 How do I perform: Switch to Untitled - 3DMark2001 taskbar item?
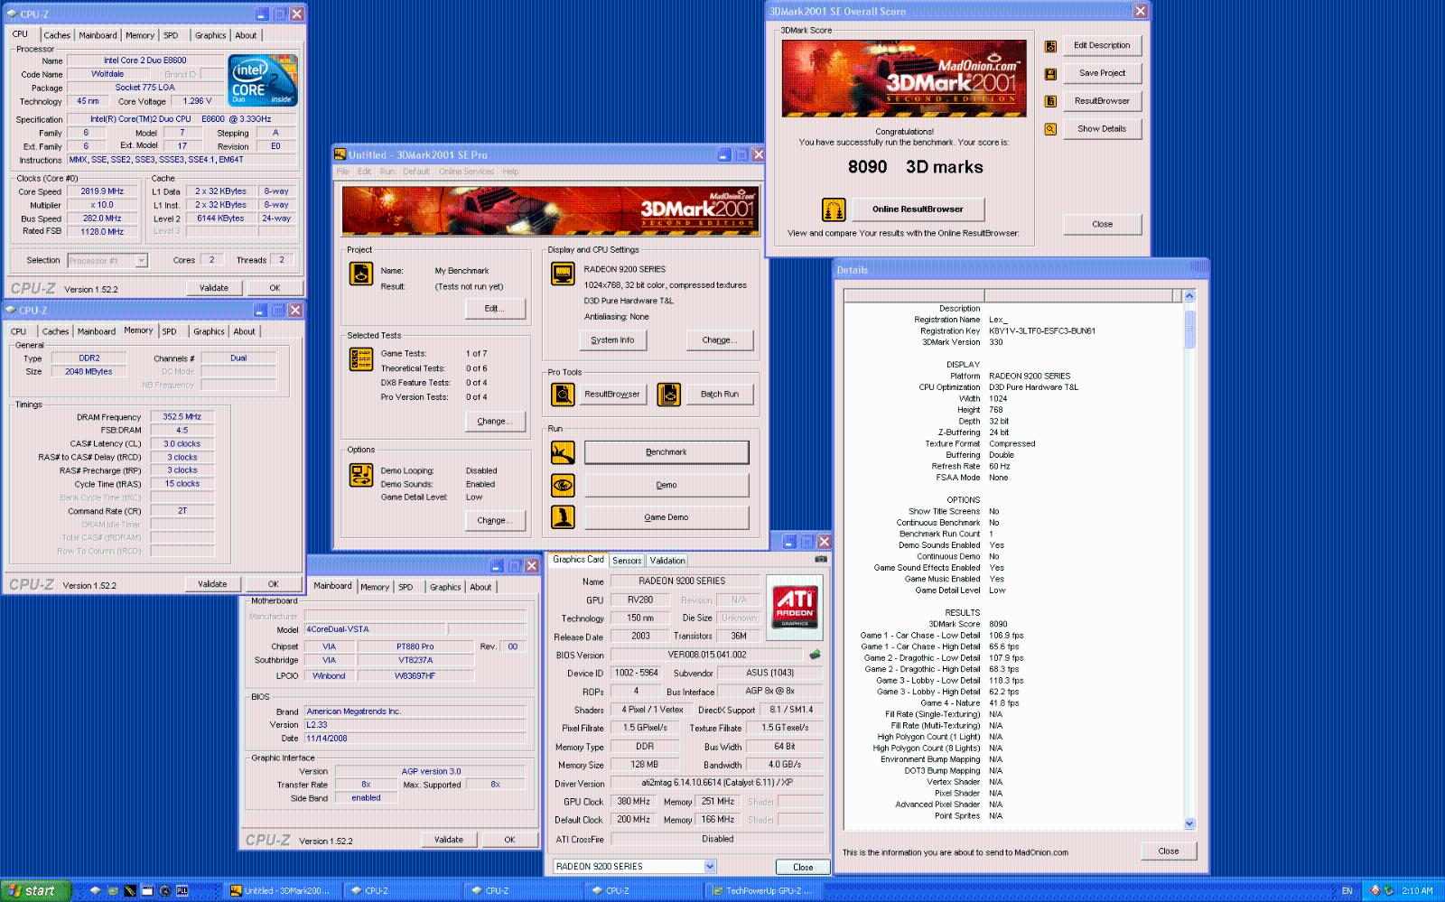click(x=280, y=890)
